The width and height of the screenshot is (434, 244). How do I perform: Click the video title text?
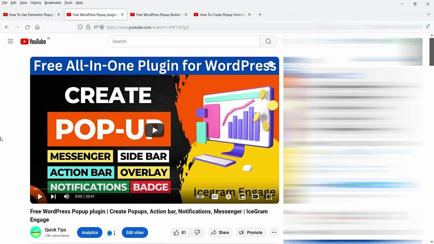coord(149,216)
